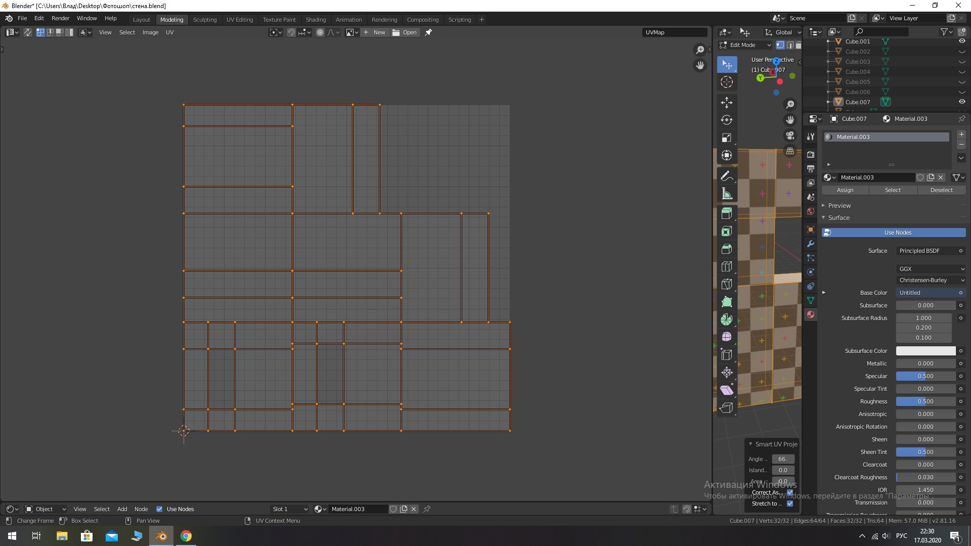Screen dimensions: 971x546
Task: Click Open image button
Action: point(405,32)
